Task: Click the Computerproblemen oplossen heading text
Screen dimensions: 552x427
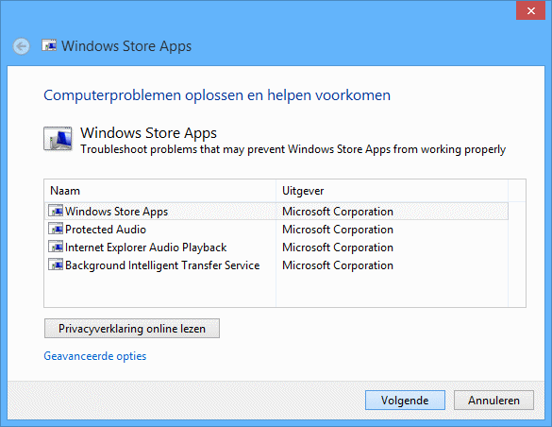Action: coord(217,95)
